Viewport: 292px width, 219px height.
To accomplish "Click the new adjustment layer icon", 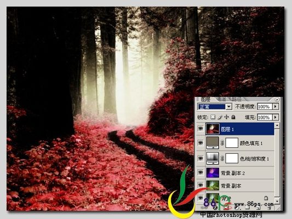I will 237,208.
